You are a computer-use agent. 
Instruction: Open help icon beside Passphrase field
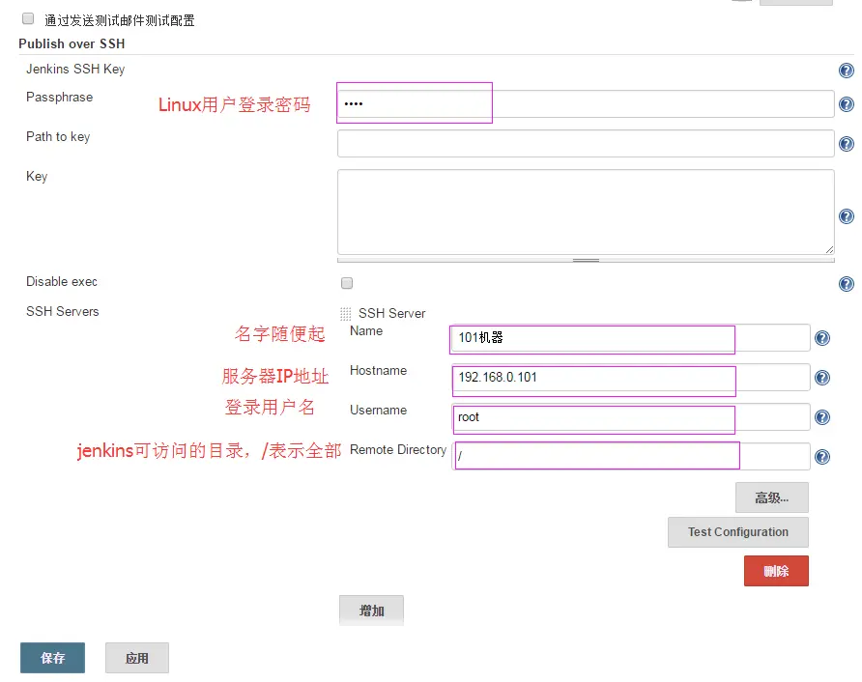pyautogui.click(x=847, y=104)
